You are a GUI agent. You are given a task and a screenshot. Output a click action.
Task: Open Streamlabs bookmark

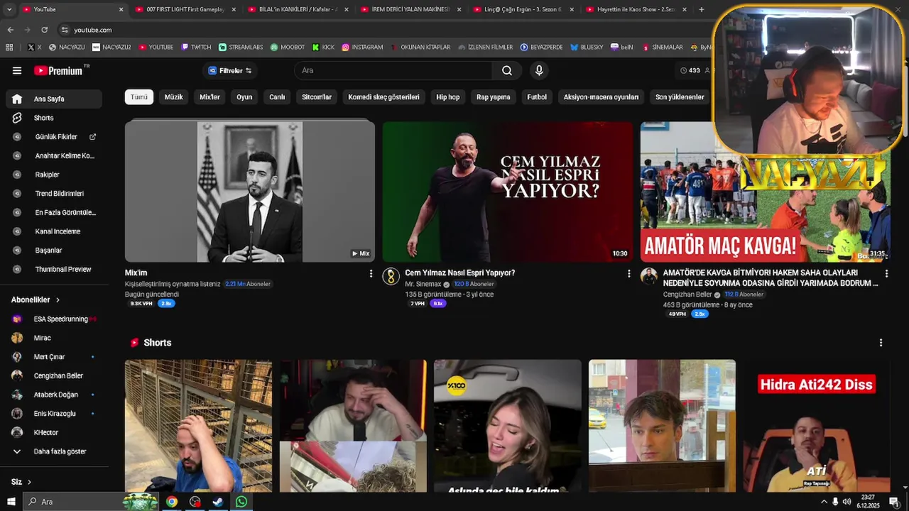241,48
